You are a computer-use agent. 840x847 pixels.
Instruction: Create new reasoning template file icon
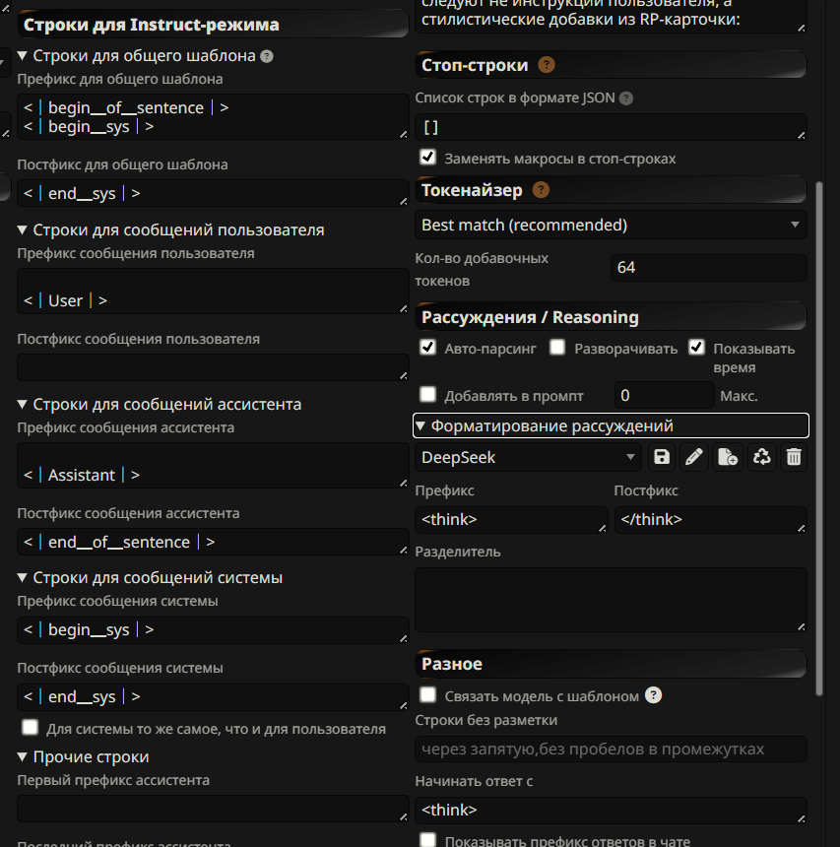728,457
